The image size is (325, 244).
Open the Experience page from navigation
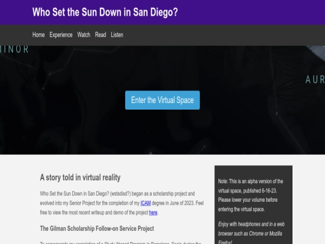[61, 35]
